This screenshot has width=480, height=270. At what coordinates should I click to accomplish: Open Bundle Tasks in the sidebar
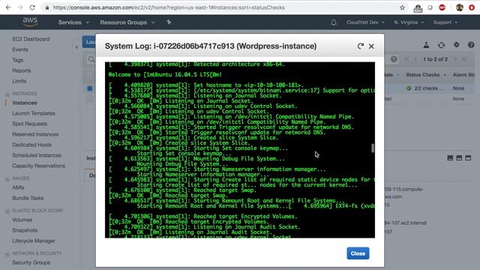pos(28,198)
